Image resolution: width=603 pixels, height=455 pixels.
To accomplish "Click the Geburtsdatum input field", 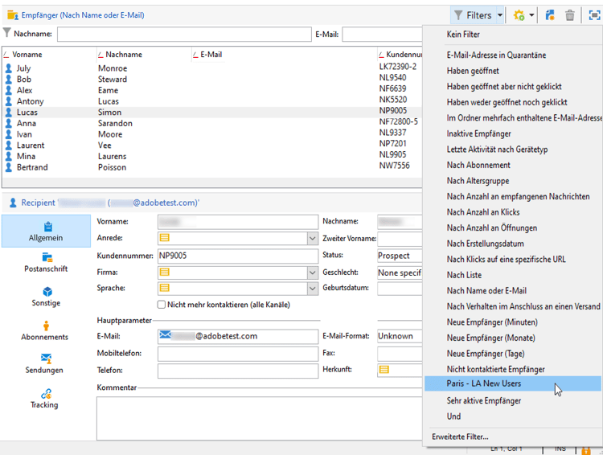I will click(x=400, y=288).
